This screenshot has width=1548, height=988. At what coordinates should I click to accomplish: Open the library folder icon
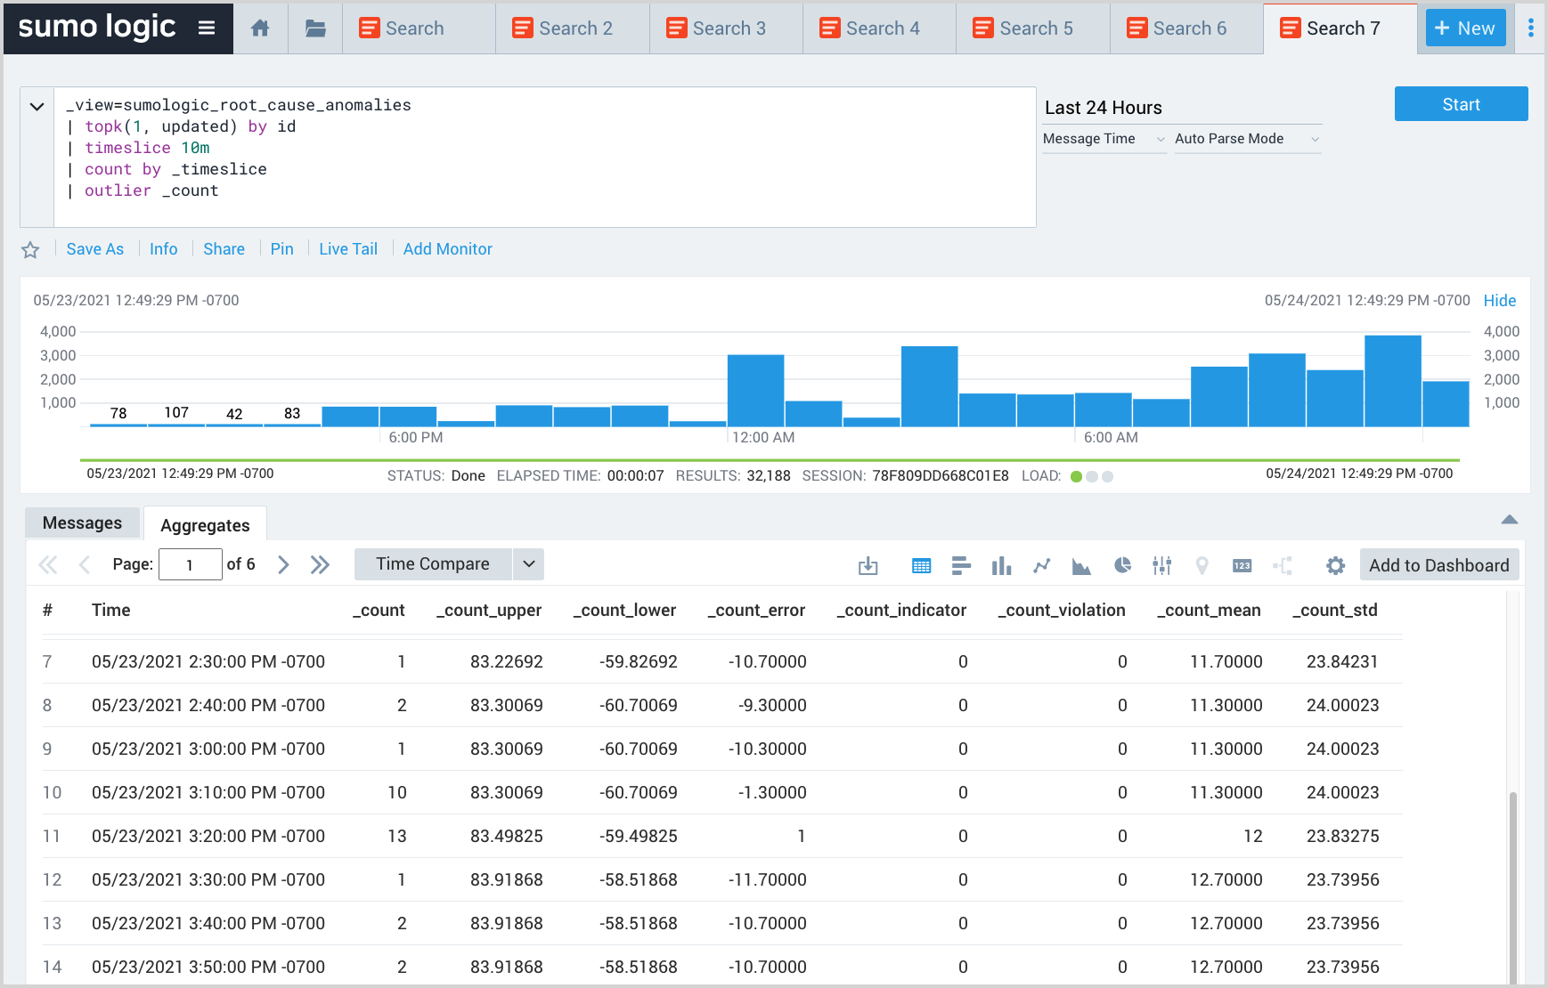coord(315,28)
